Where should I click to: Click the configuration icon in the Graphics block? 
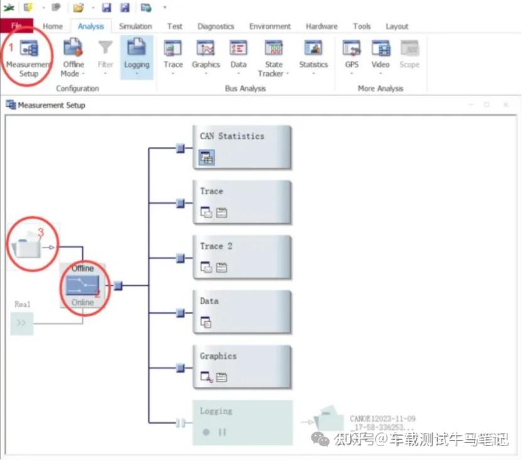(221, 377)
